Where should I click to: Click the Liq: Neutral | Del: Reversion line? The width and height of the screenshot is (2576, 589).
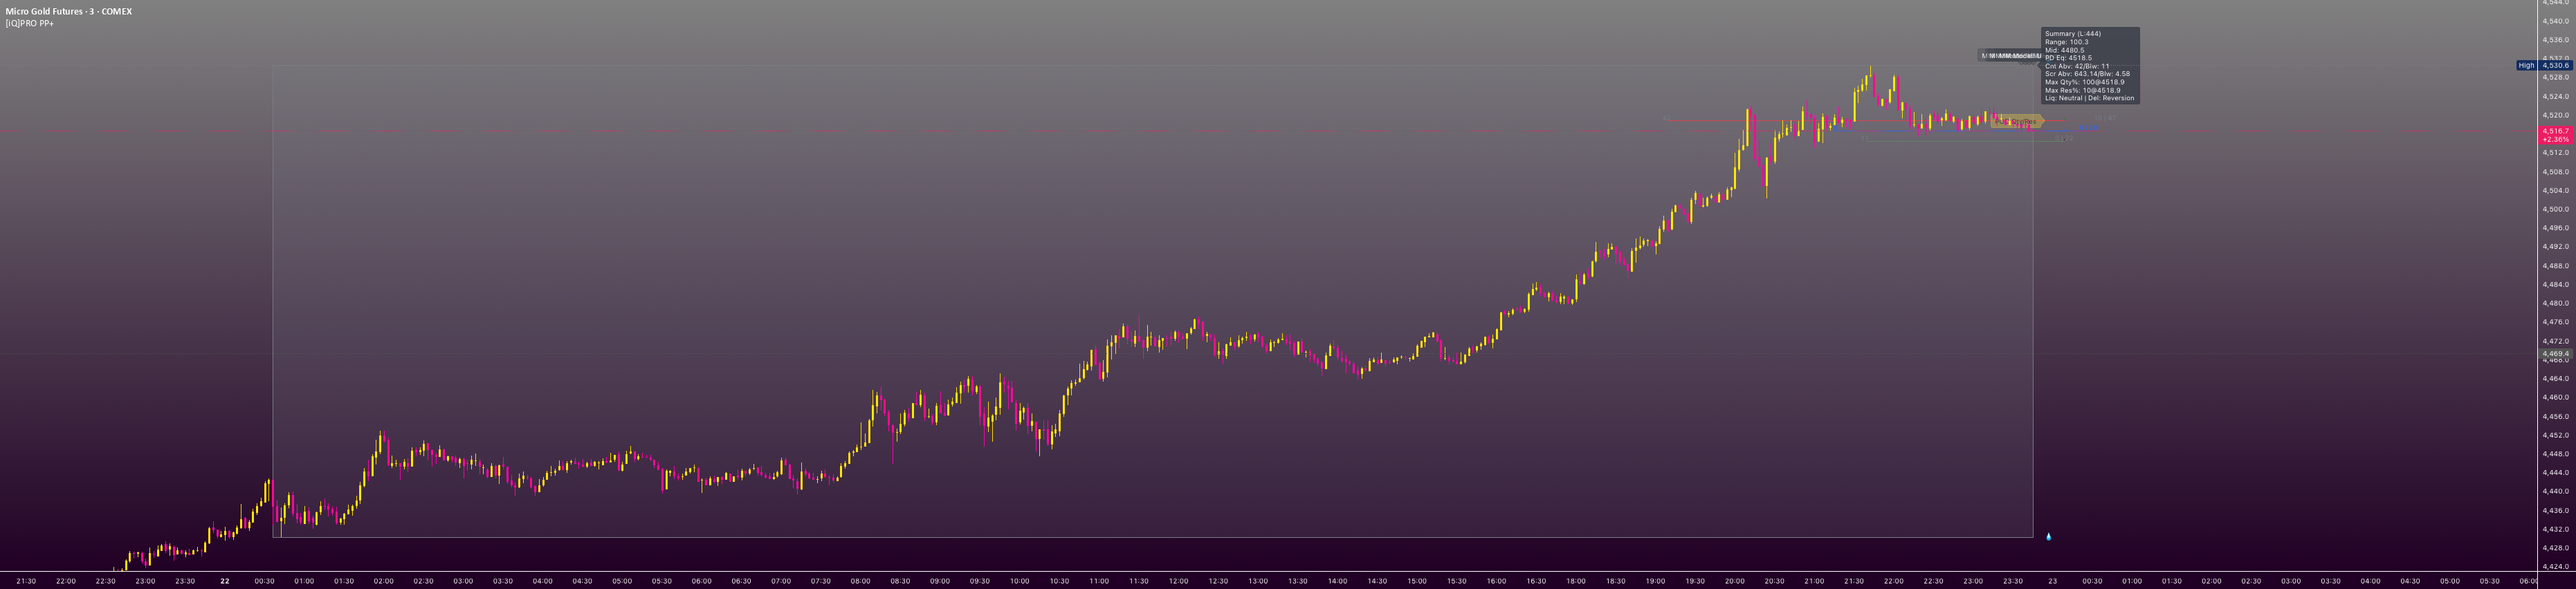[2089, 98]
